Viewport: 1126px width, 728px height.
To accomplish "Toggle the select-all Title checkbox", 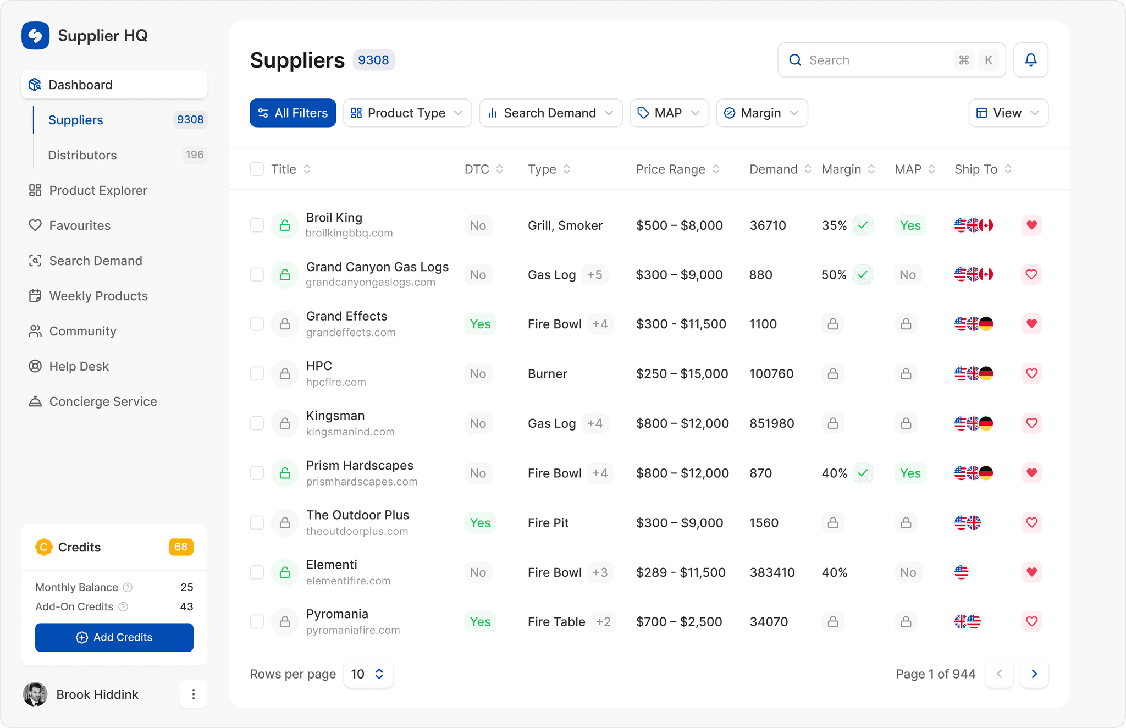I will [x=257, y=169].
